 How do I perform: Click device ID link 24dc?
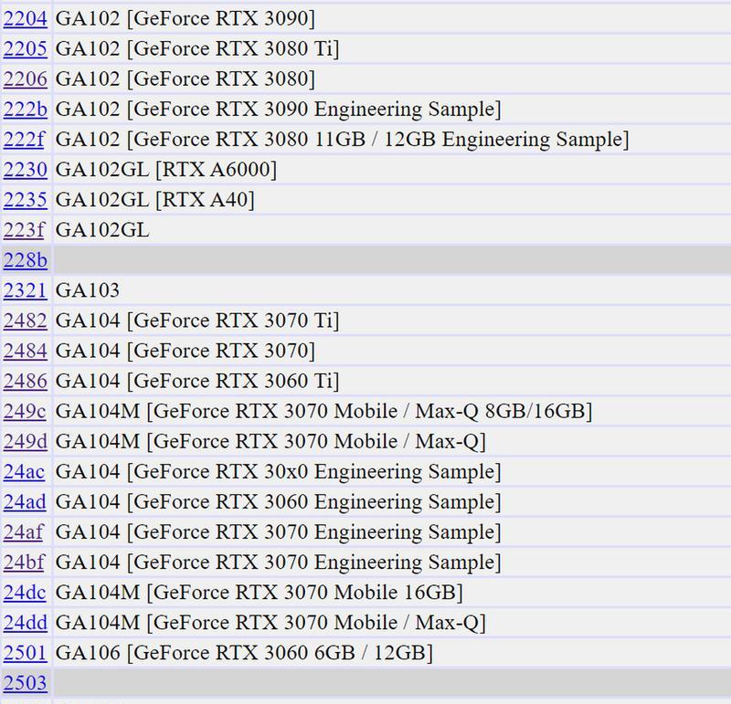25,593
